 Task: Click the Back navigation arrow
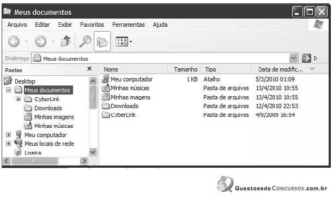coord(14,41)
